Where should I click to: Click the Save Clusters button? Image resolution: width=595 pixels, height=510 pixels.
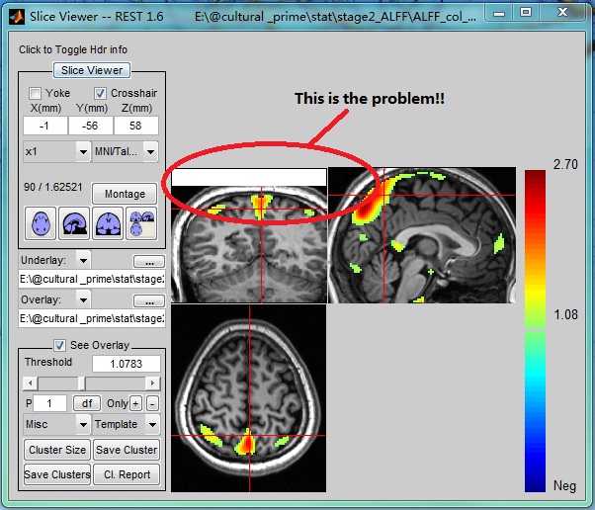point(57,474)
